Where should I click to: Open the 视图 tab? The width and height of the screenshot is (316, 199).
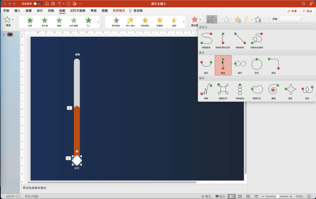[104, 11]
